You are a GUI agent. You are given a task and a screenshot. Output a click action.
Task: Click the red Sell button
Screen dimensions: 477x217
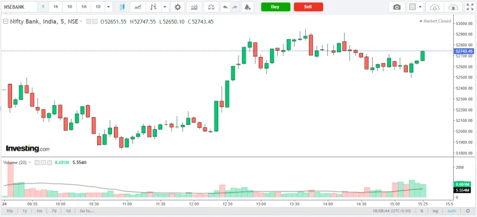[x=308, y=7]
